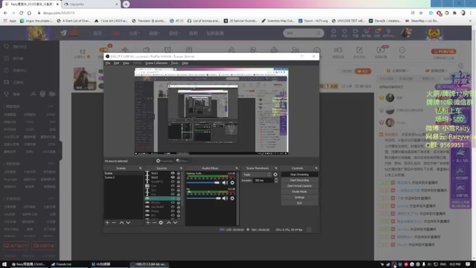The width and height of the screenshot is (476, 268).
Task: Move the source down in the Sources list
Action: tap(175, 223)
